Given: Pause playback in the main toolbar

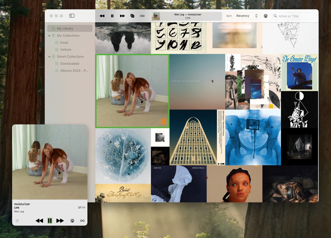Looking at the screenshot, I should click(112, 16).
